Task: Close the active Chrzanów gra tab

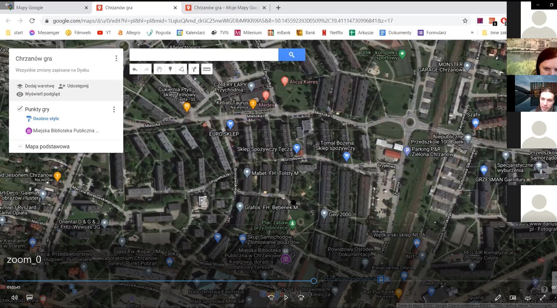Action: coord(175,8)
